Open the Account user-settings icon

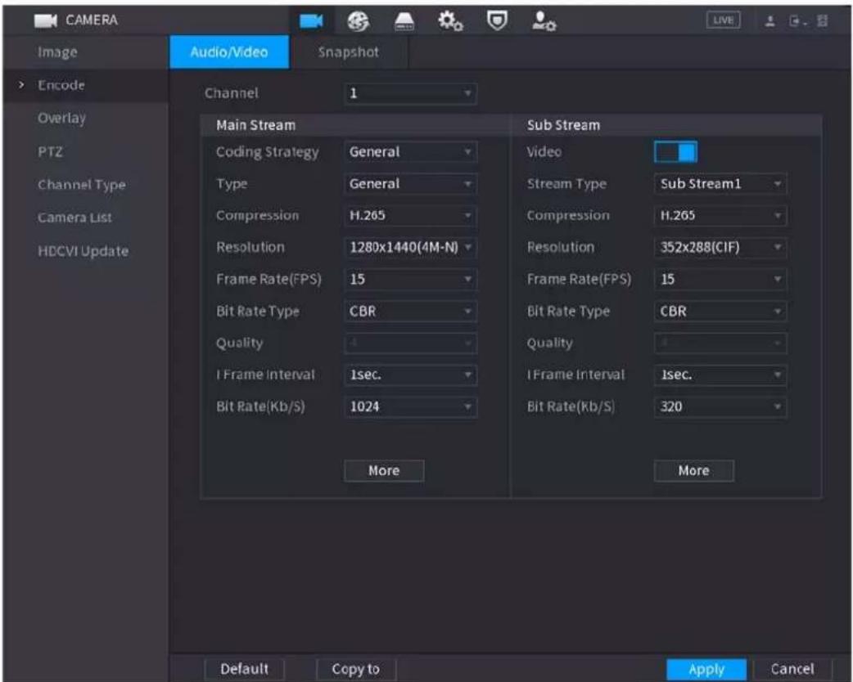tap(544, 21)
